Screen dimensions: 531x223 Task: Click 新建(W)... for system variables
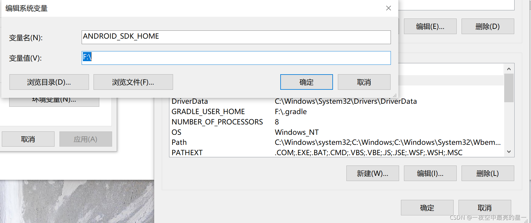373,173
